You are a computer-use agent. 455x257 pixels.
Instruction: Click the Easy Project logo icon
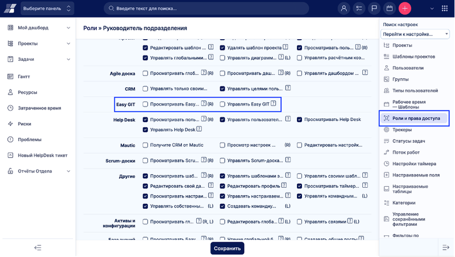tap(10, 9)
